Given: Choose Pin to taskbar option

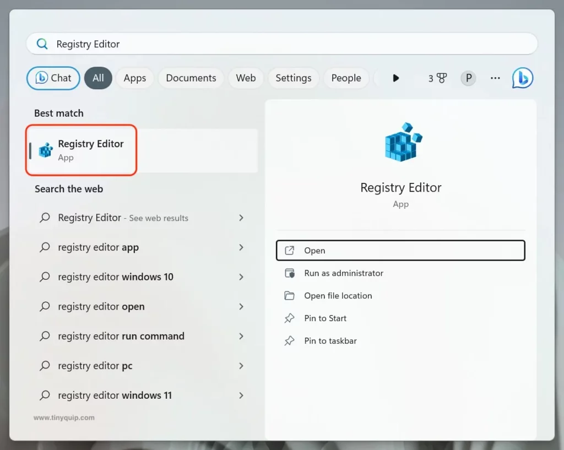Looking at the screenshot, I should [330, 341].
